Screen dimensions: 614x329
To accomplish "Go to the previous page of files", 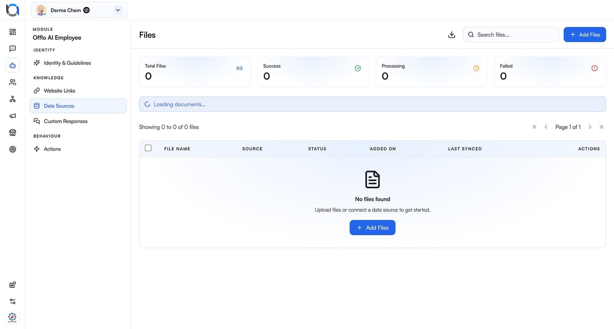I will tap(546, 127).
